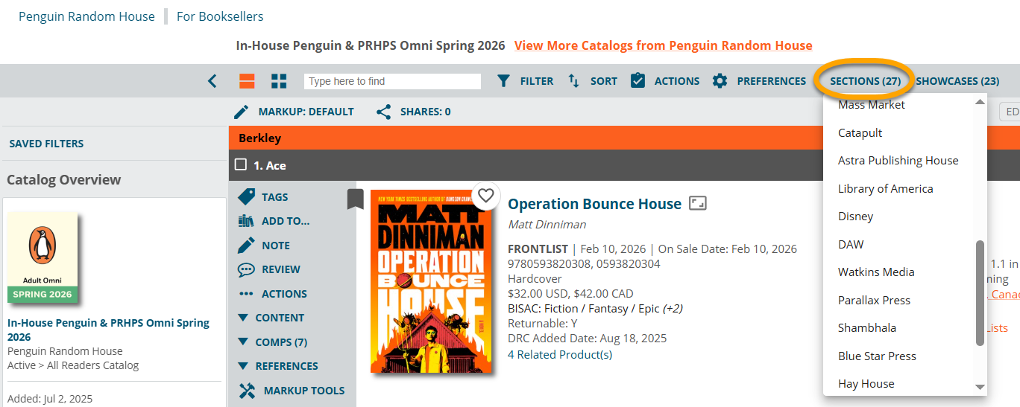Select DAW in the sections list
Image resolution: width=1020 pixels, height=407 pixels.
pos(851,244)
